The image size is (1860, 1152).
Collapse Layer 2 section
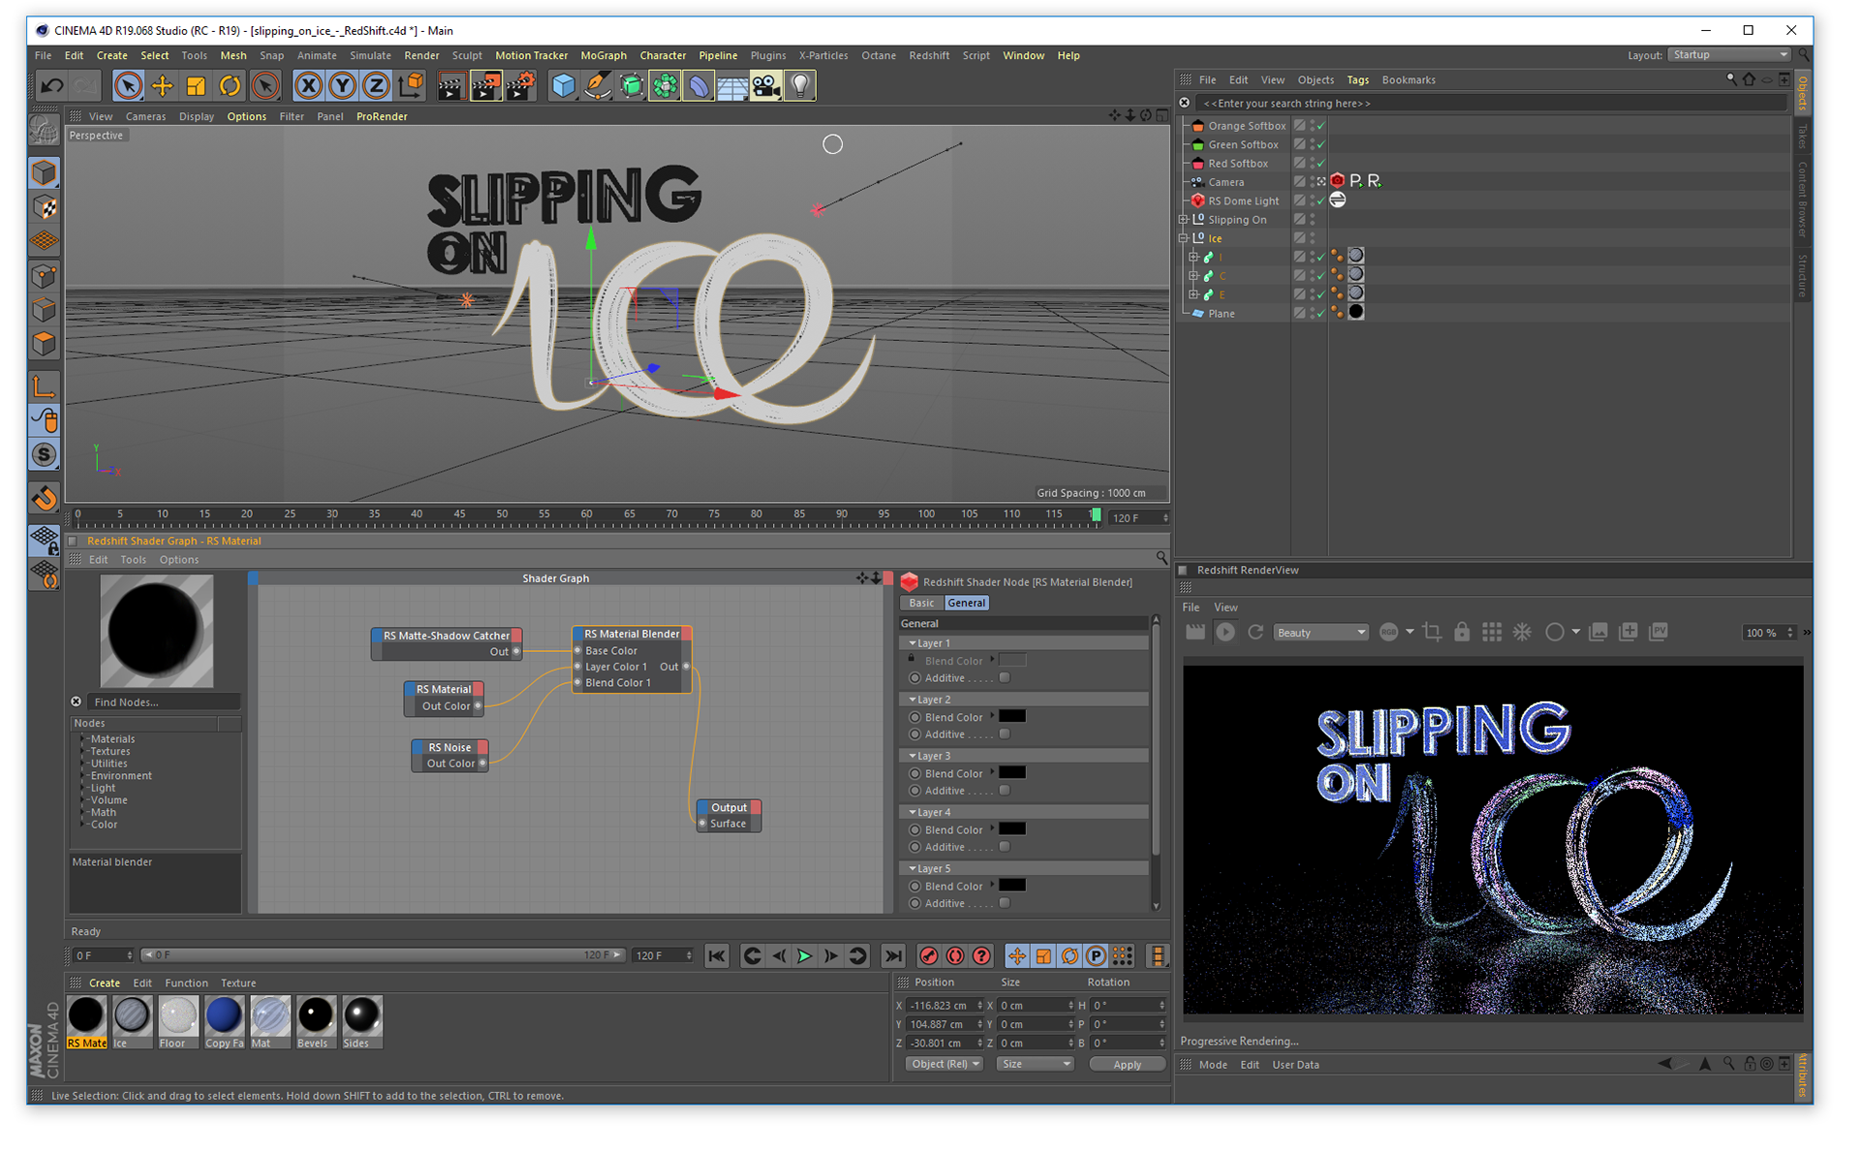(x=913, y=700)
